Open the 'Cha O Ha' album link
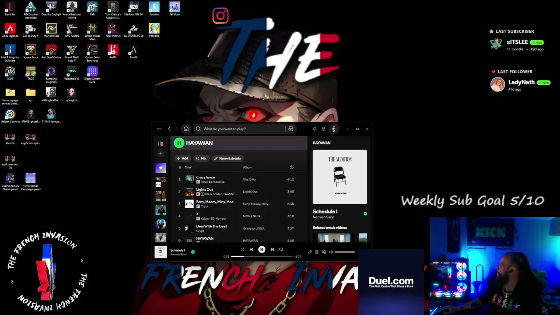560x315 pixels. pyautogui.click(x=249, y=179)
